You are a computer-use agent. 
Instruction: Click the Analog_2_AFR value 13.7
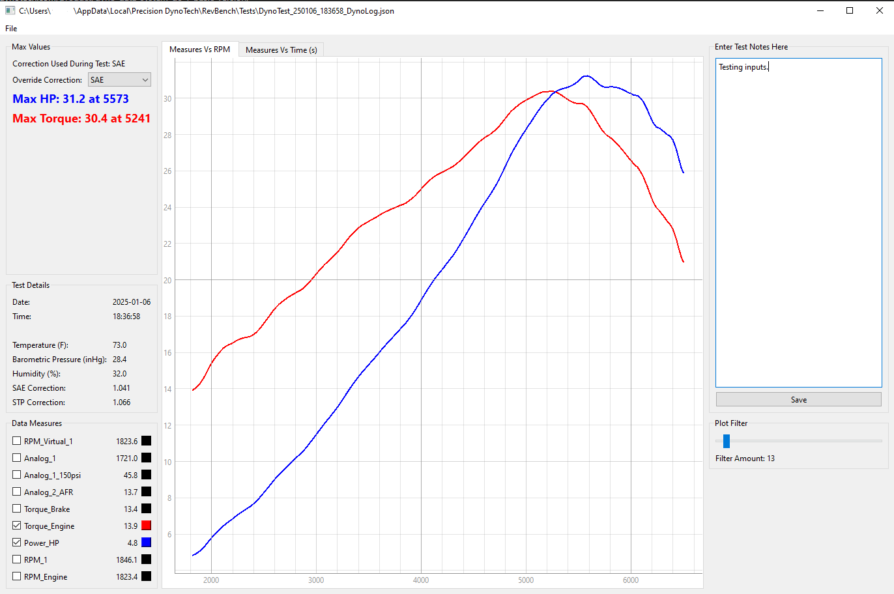coord(131,492)
